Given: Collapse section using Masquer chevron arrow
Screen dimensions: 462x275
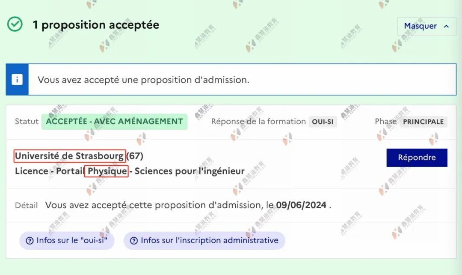Looking at the screenshot, I should point(446,26).
